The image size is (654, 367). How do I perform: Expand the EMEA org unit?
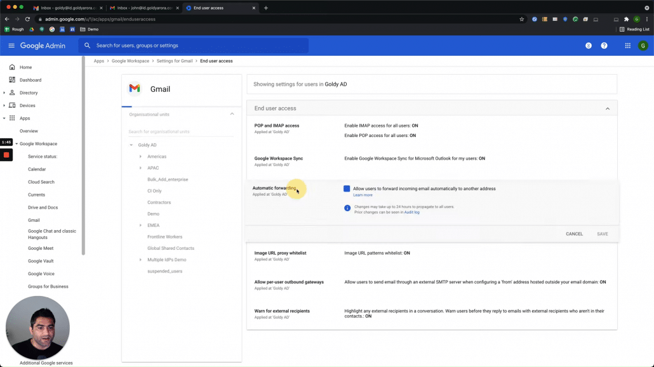pyautogui.click(x=140, y=226)
